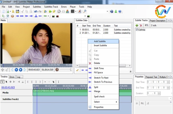Viewport: 173px width, 114px height.
Task: Stop playback with blue stop button
Action: coord(21,70)
